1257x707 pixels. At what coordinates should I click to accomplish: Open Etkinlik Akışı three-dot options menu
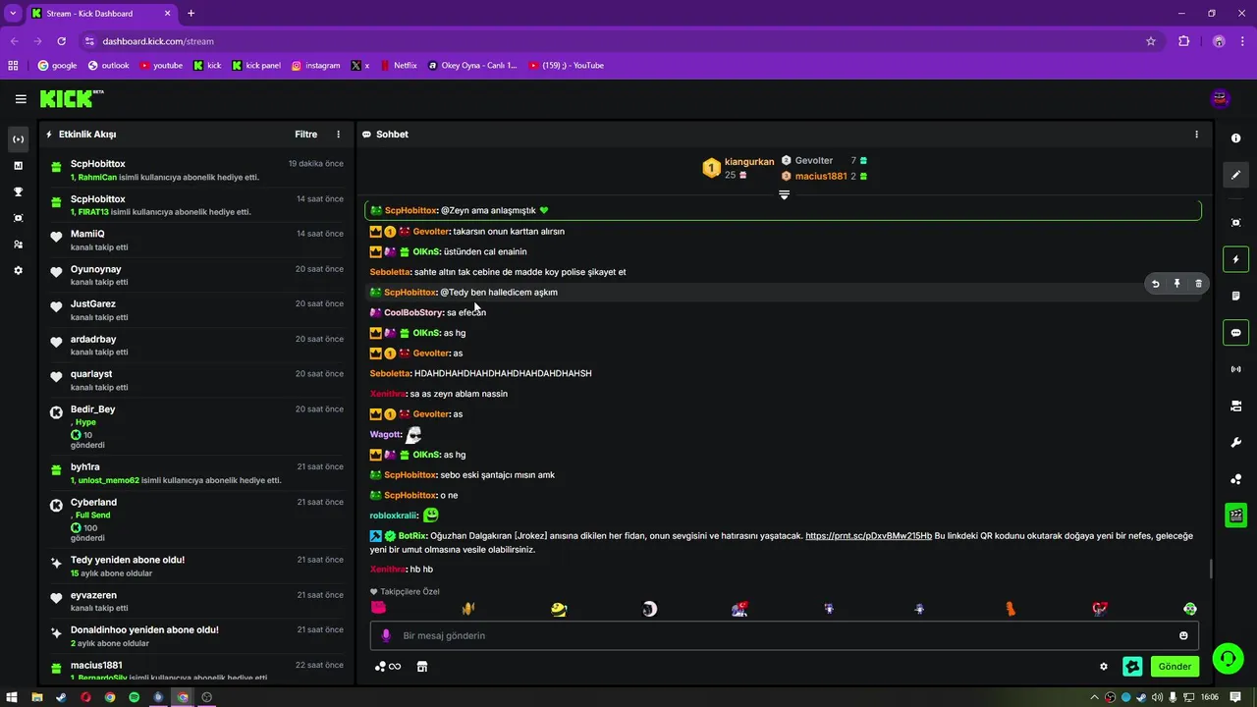coord(339,135)
